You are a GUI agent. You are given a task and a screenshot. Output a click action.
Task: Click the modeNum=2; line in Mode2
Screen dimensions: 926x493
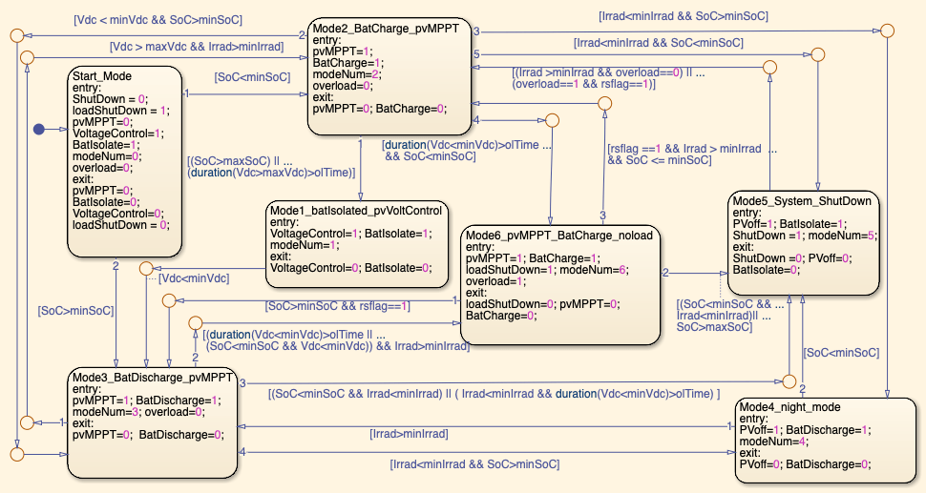[x=347, y=74]
